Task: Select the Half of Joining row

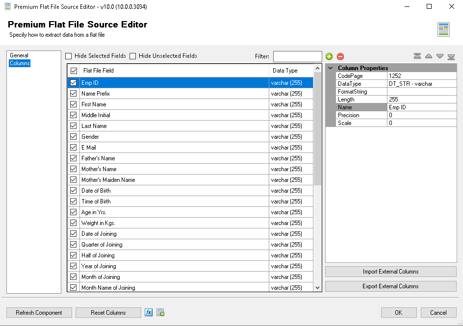Action: (190, 255)
